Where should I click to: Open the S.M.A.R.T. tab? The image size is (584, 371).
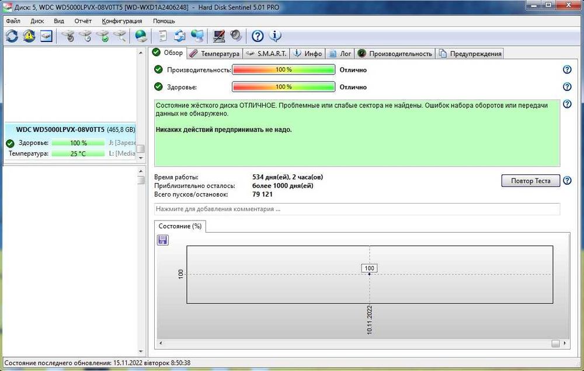(x=267, y=54)
